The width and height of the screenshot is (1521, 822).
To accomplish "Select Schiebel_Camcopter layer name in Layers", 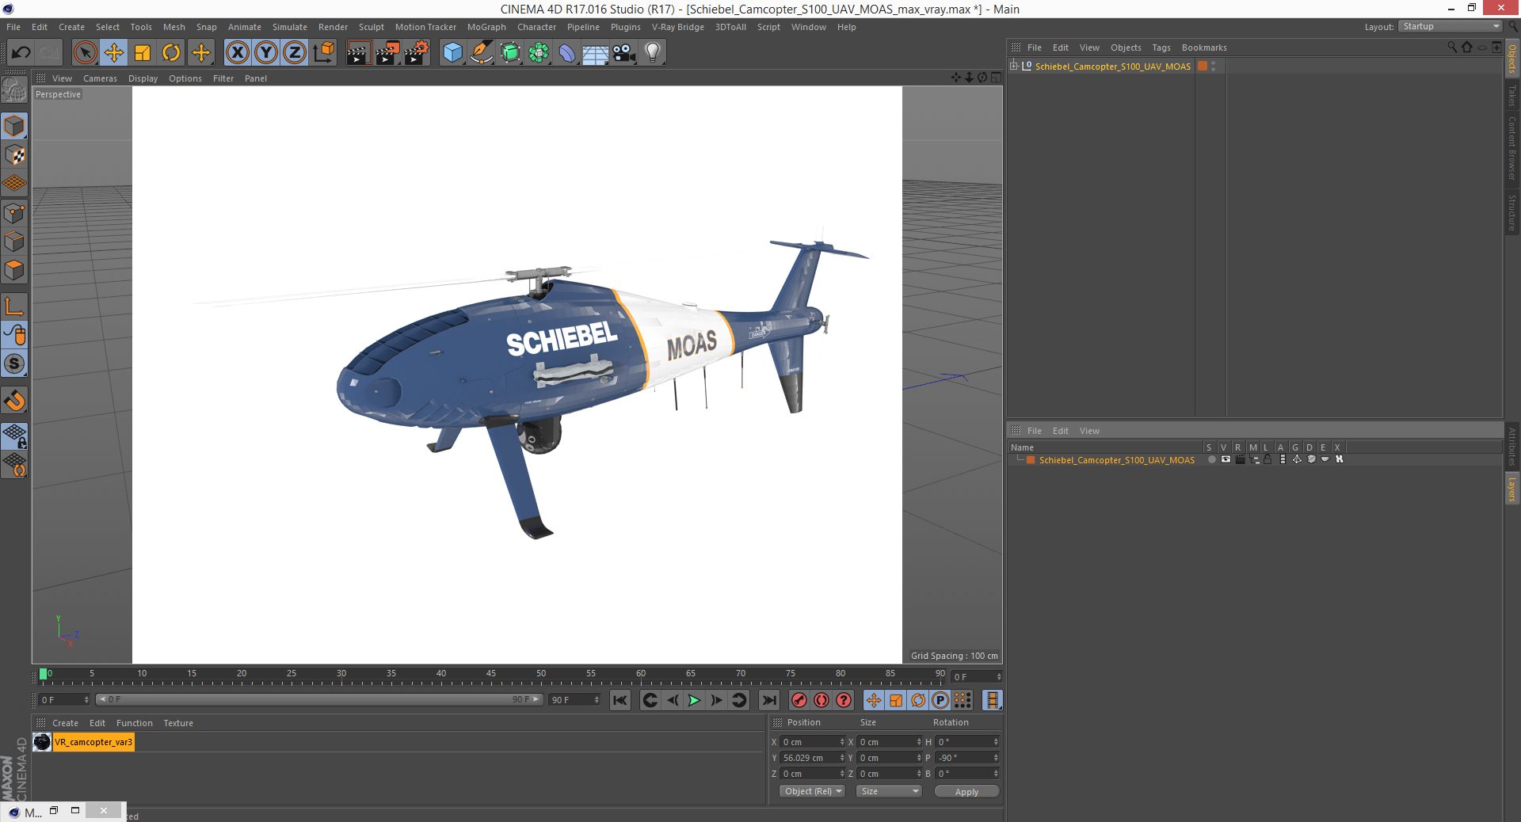I will point(1117,460).
